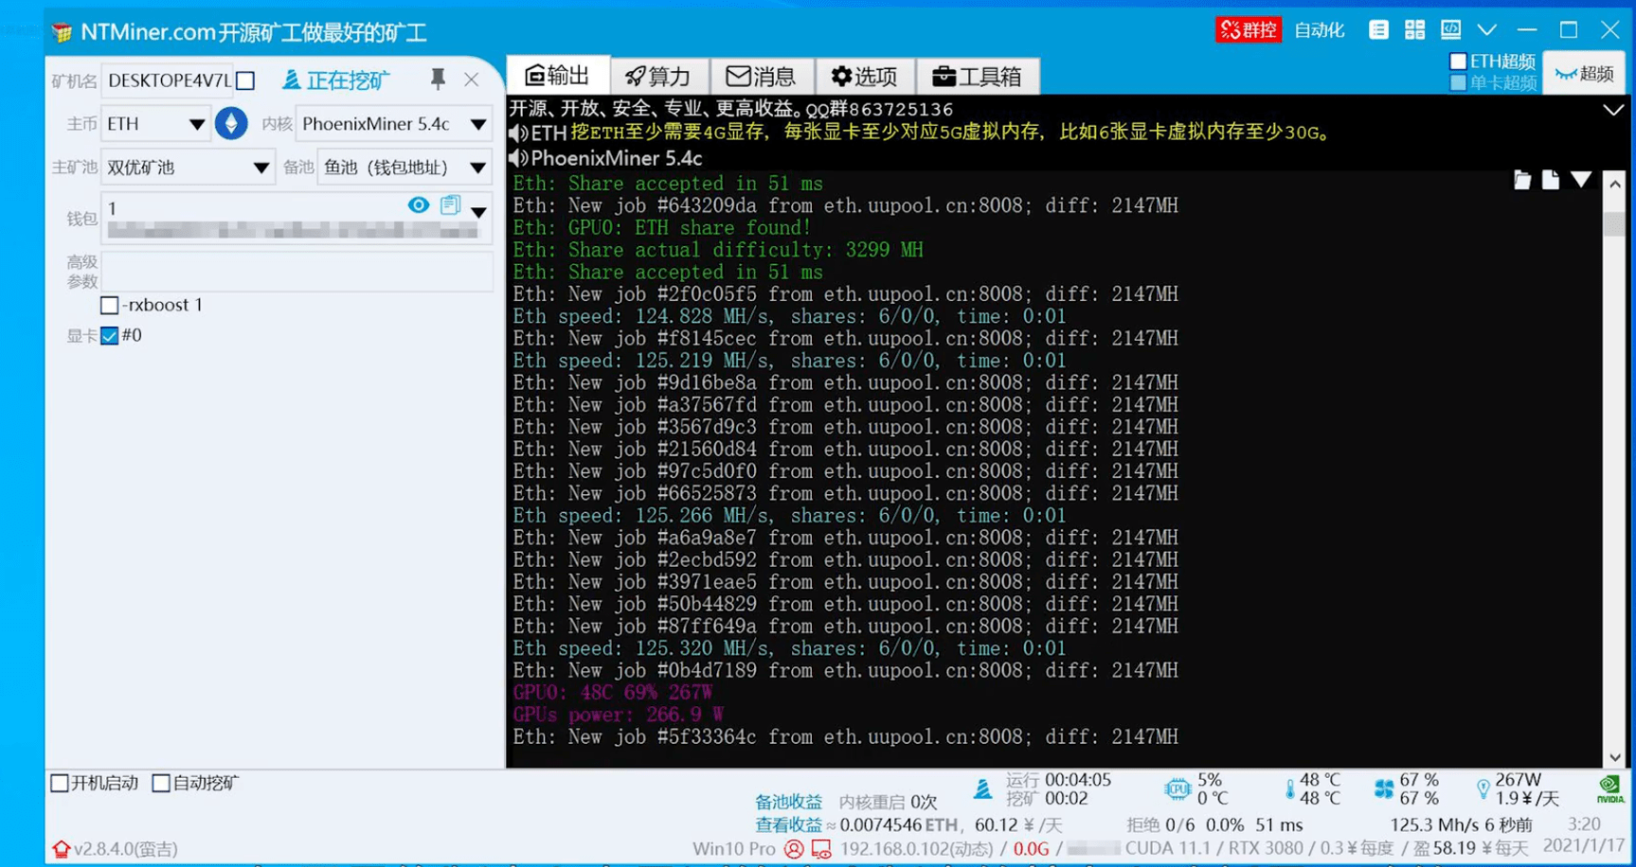Switch to the 选项 options tab

click(864, 76)
